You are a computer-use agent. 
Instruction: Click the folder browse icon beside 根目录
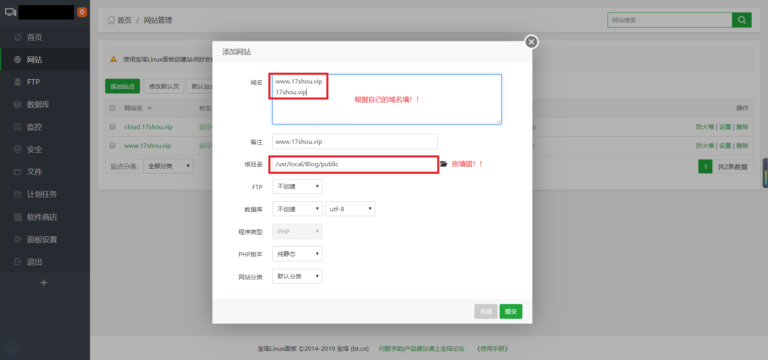(x=443, y=164)
